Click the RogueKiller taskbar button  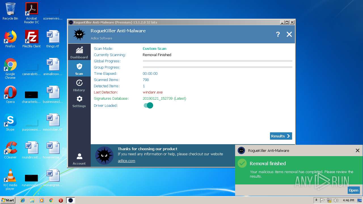click(x=71, y=200)
